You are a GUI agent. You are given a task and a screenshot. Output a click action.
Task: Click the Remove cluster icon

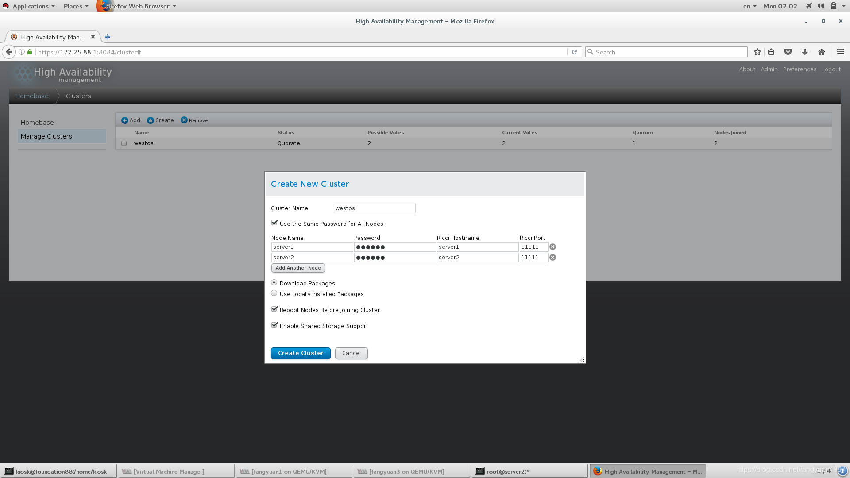(184, 120)
